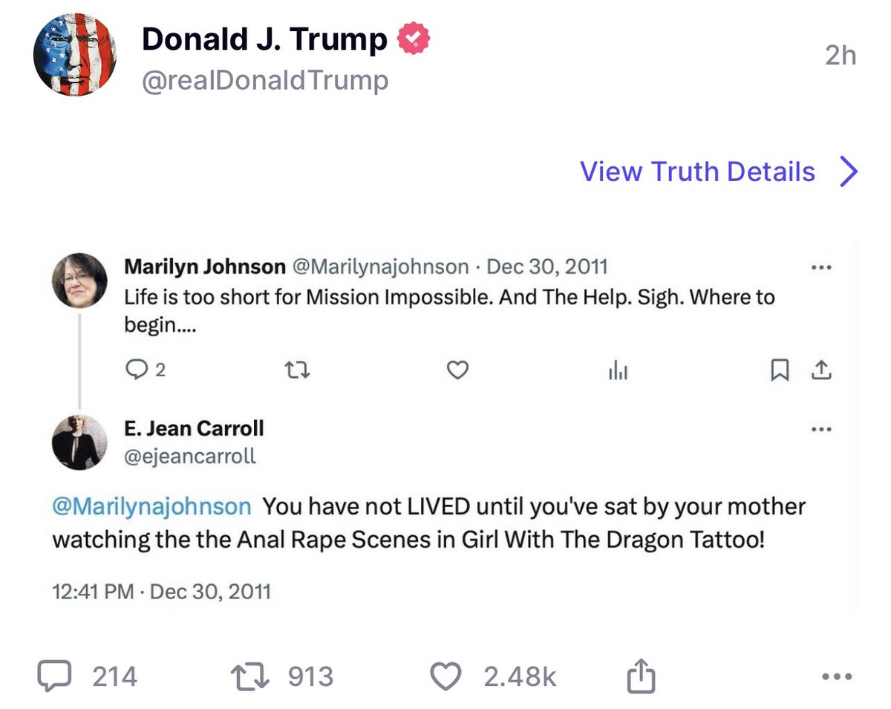Viewport: 891px width, 709px height.
Task: Click share icon on Marilyn Johnson's tweet
Action: pyautogui.click(x=821, y=369)
